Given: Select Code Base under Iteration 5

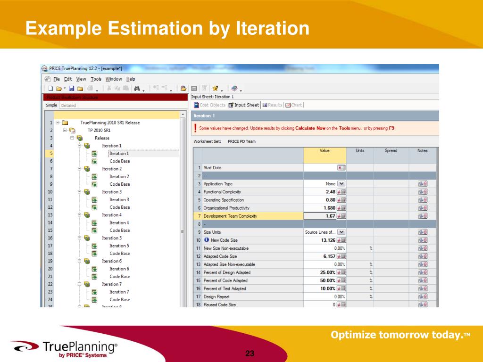Looking at the screenshot, I should [119, 253].
